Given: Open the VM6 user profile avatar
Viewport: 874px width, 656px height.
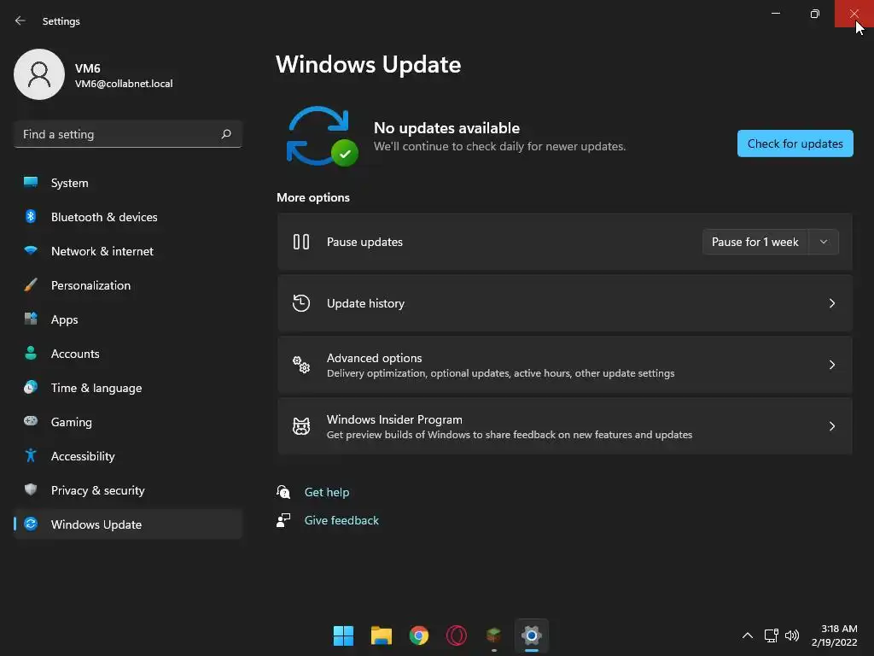Looking at the screenshot, I should (39, 74).
